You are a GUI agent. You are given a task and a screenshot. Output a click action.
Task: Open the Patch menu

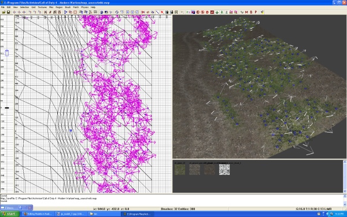[x=76, y=8]
